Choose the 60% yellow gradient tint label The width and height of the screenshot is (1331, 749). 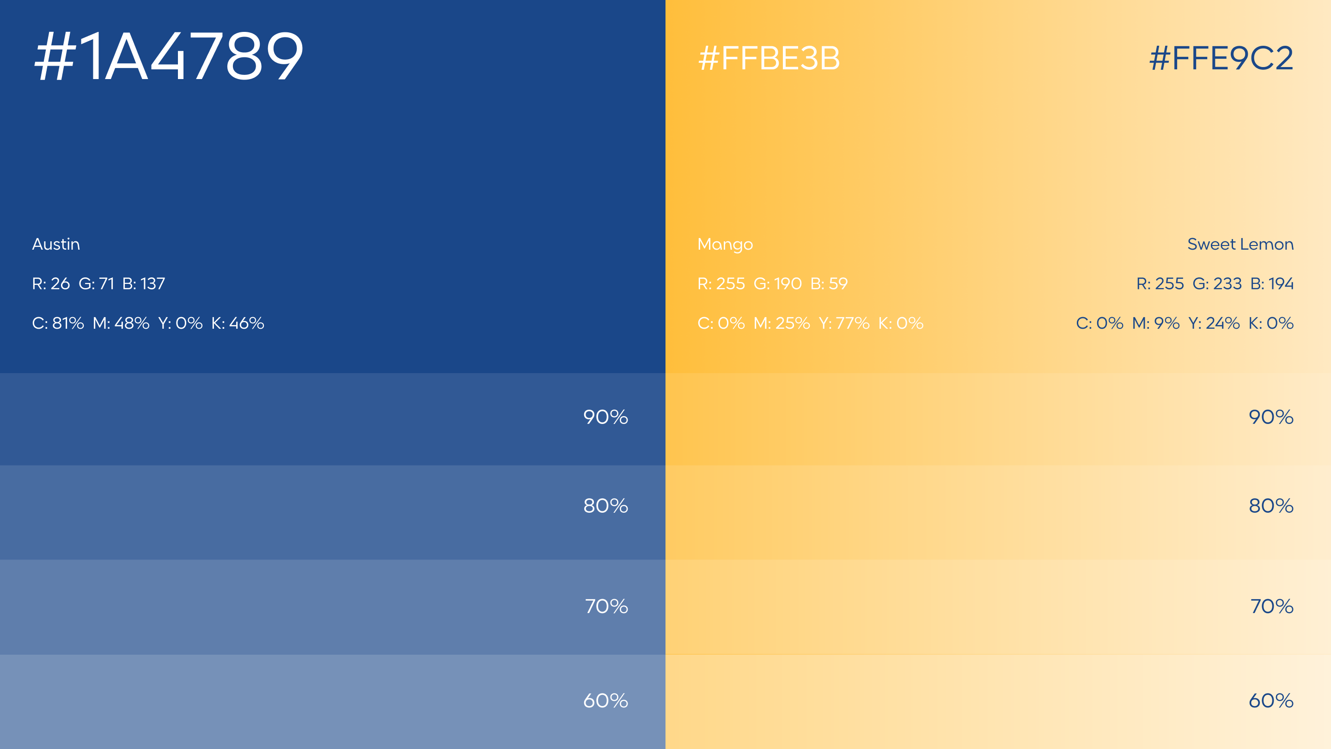(1271, 701)
